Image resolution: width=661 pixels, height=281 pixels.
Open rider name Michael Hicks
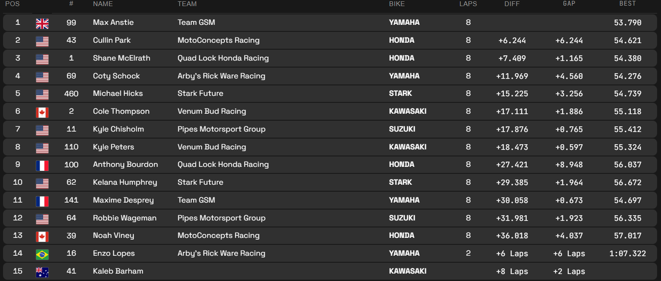tap(118, 93)
